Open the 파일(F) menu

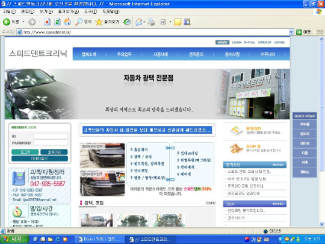[x=10, y=11]
